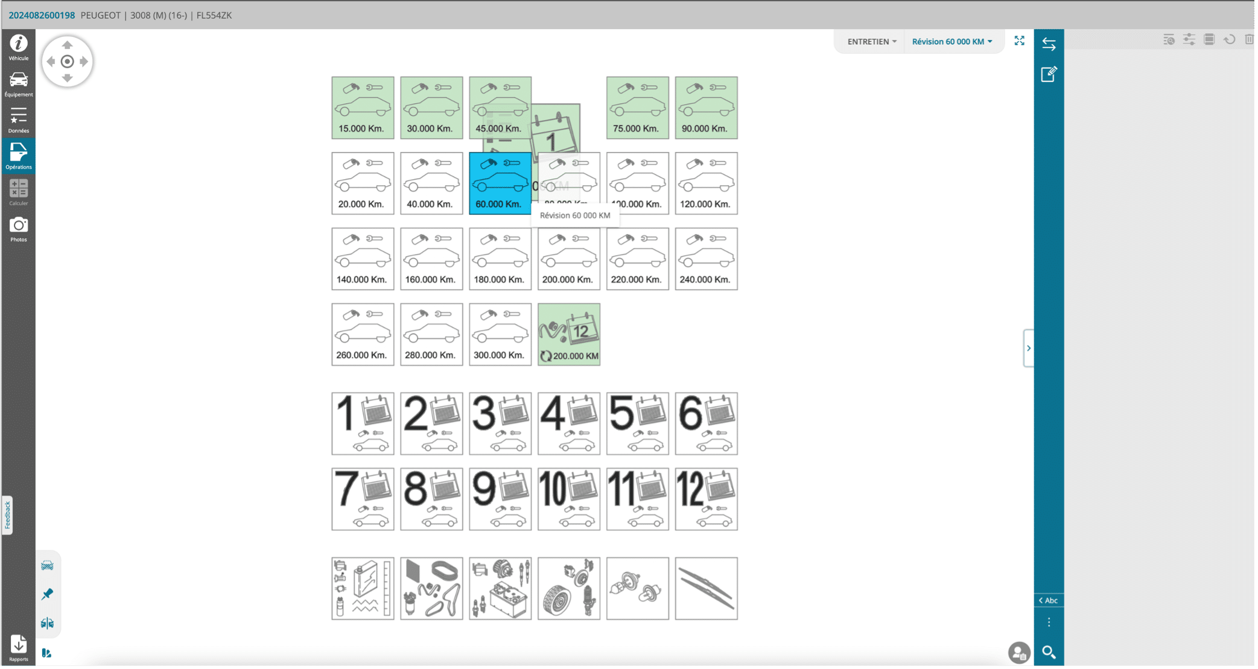Open the Calculer tool
The width and height of the screenshot is (1258, 669).
click(18, 192)
